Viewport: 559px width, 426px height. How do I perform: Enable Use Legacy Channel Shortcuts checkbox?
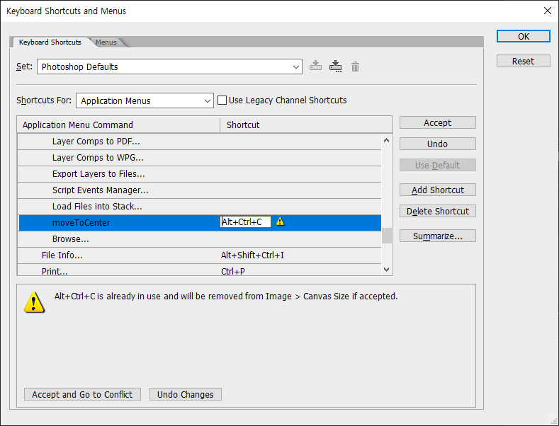pyautogui.click(x=222, y=100)
